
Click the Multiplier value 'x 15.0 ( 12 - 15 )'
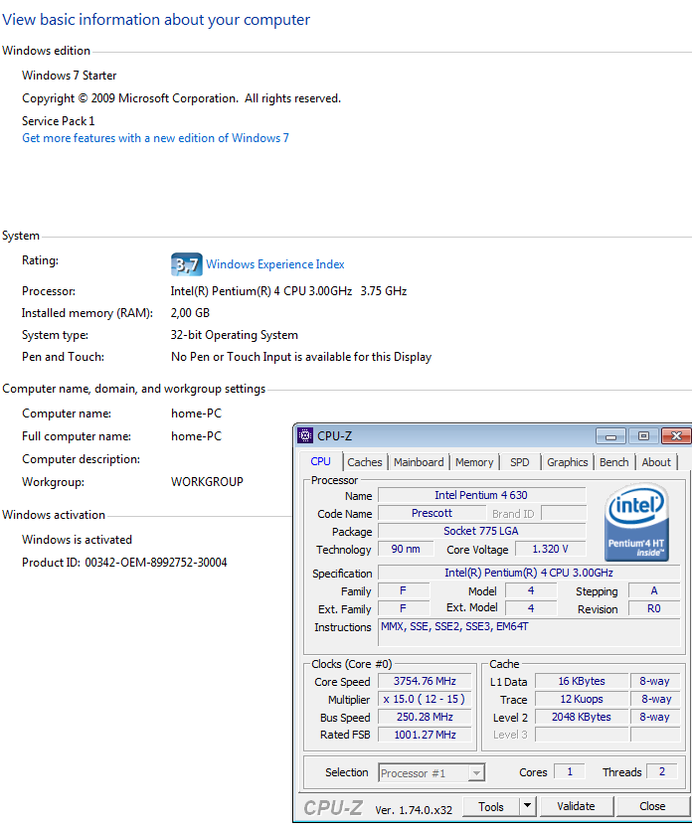point(425,699)
